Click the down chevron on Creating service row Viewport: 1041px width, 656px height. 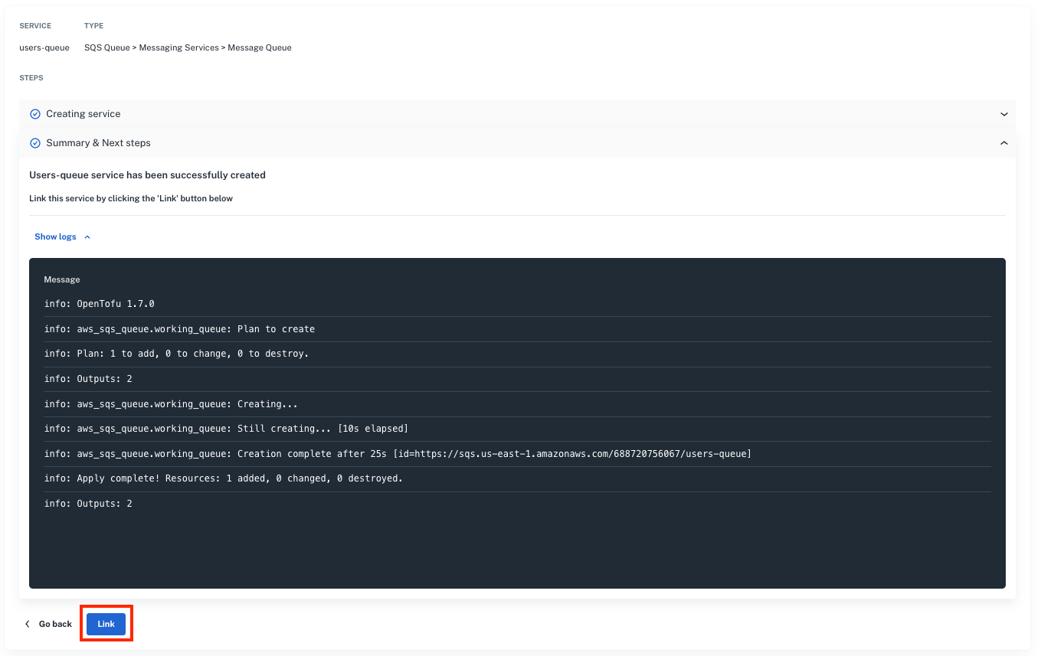[1004, 114]
